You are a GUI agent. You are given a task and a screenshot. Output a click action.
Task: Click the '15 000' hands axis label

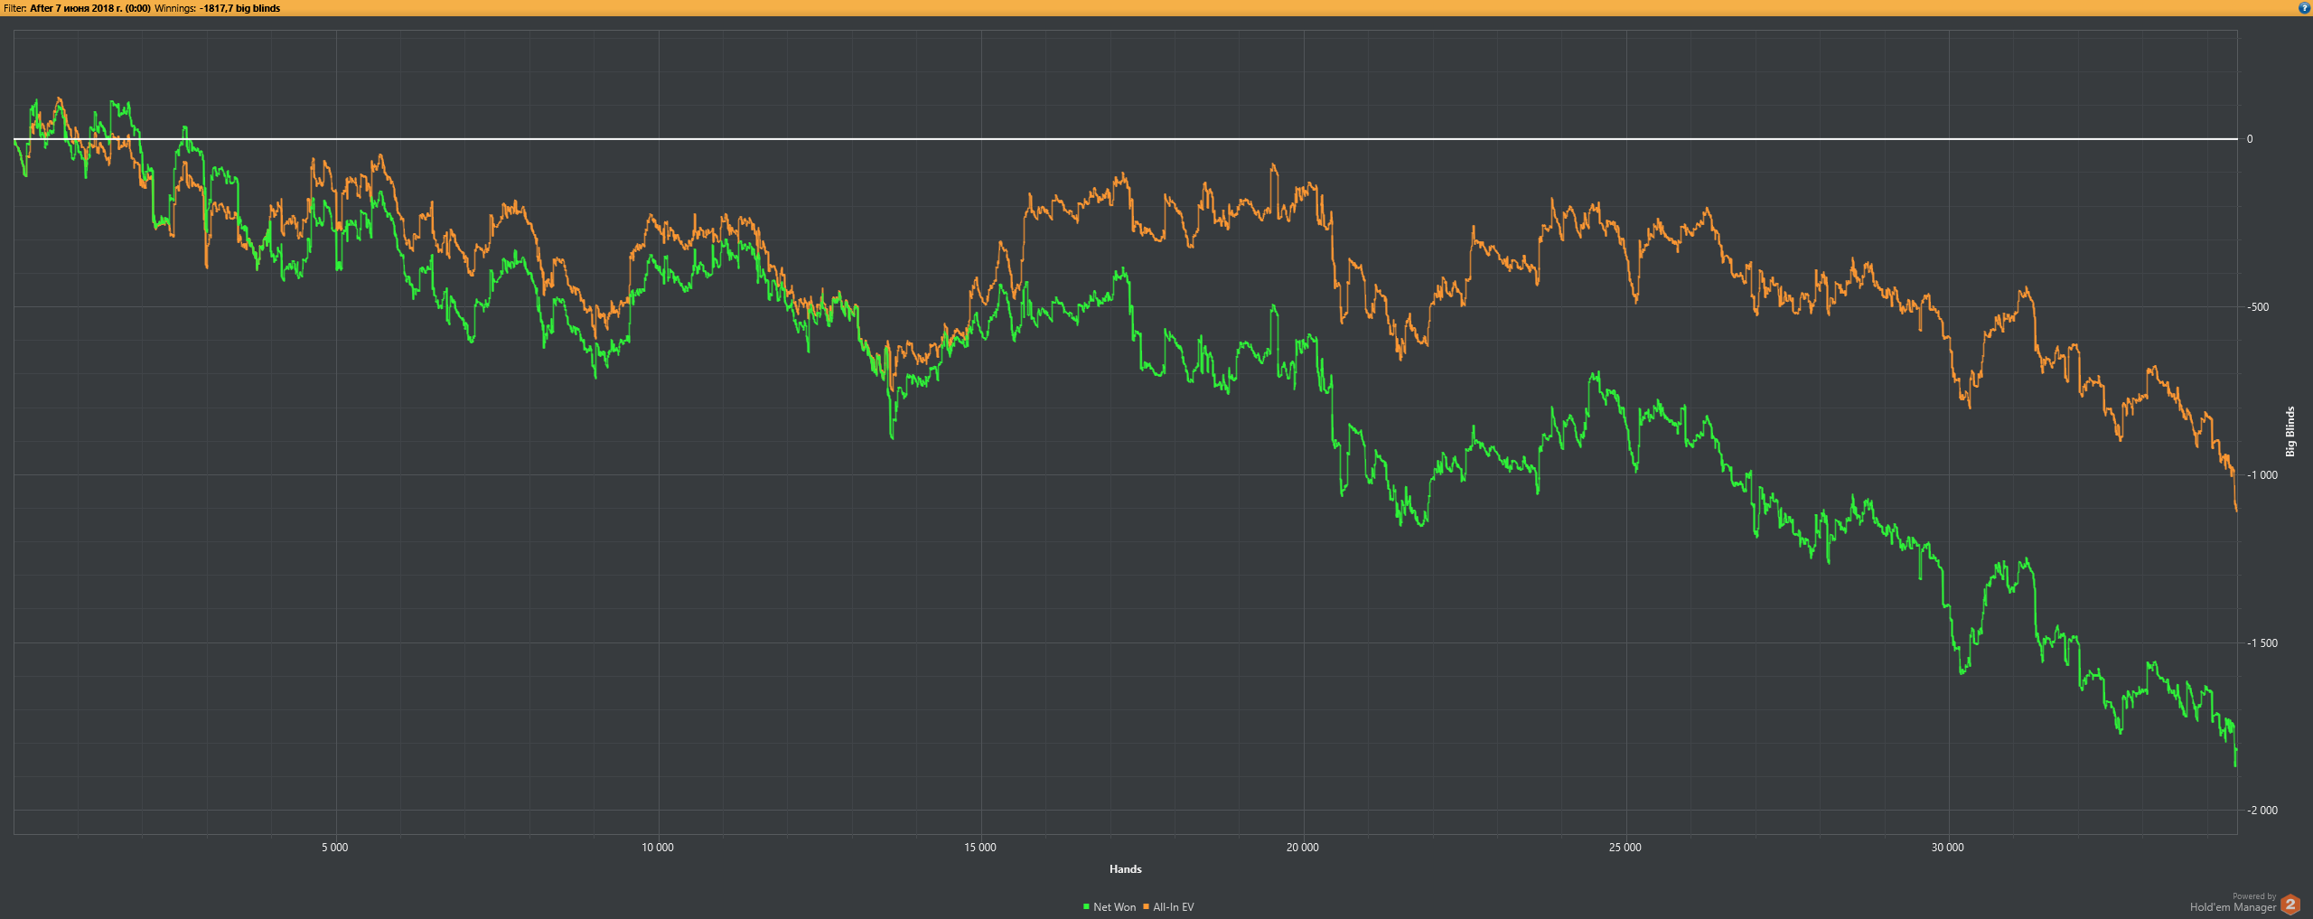[980, 848]
